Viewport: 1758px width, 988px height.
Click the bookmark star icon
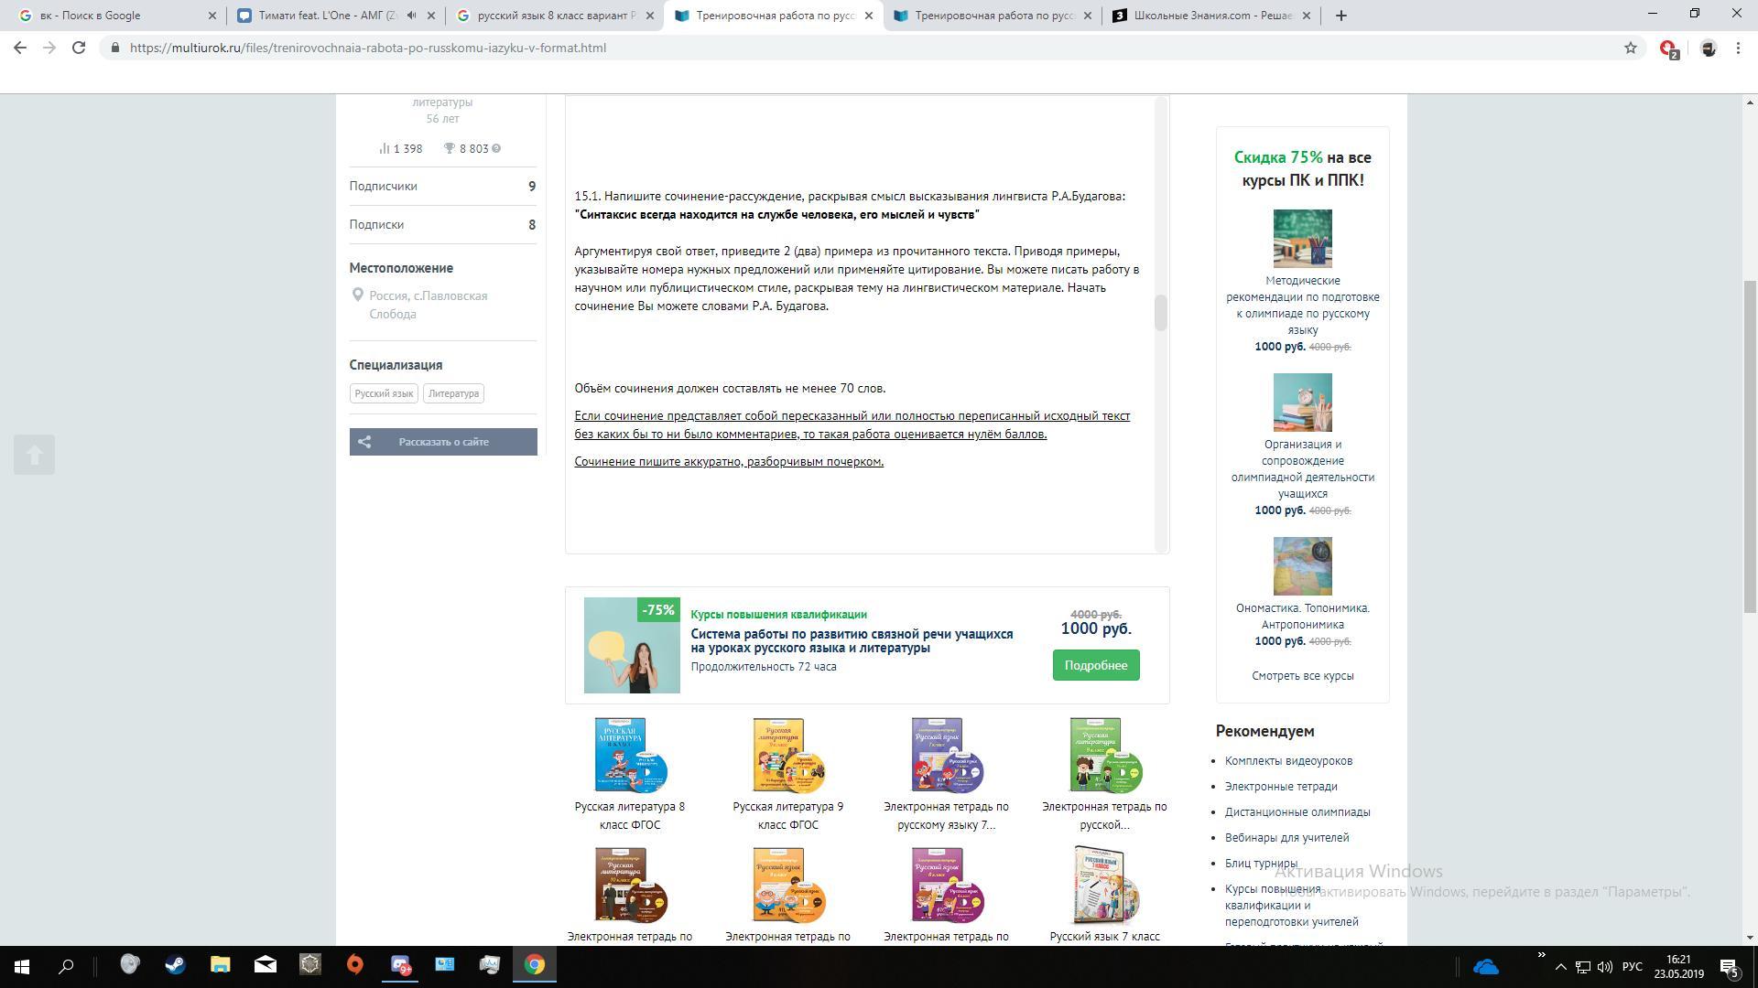point(1631,48)
